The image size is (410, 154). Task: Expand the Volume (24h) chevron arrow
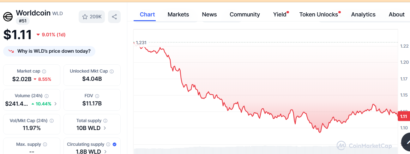pos(56,104)
